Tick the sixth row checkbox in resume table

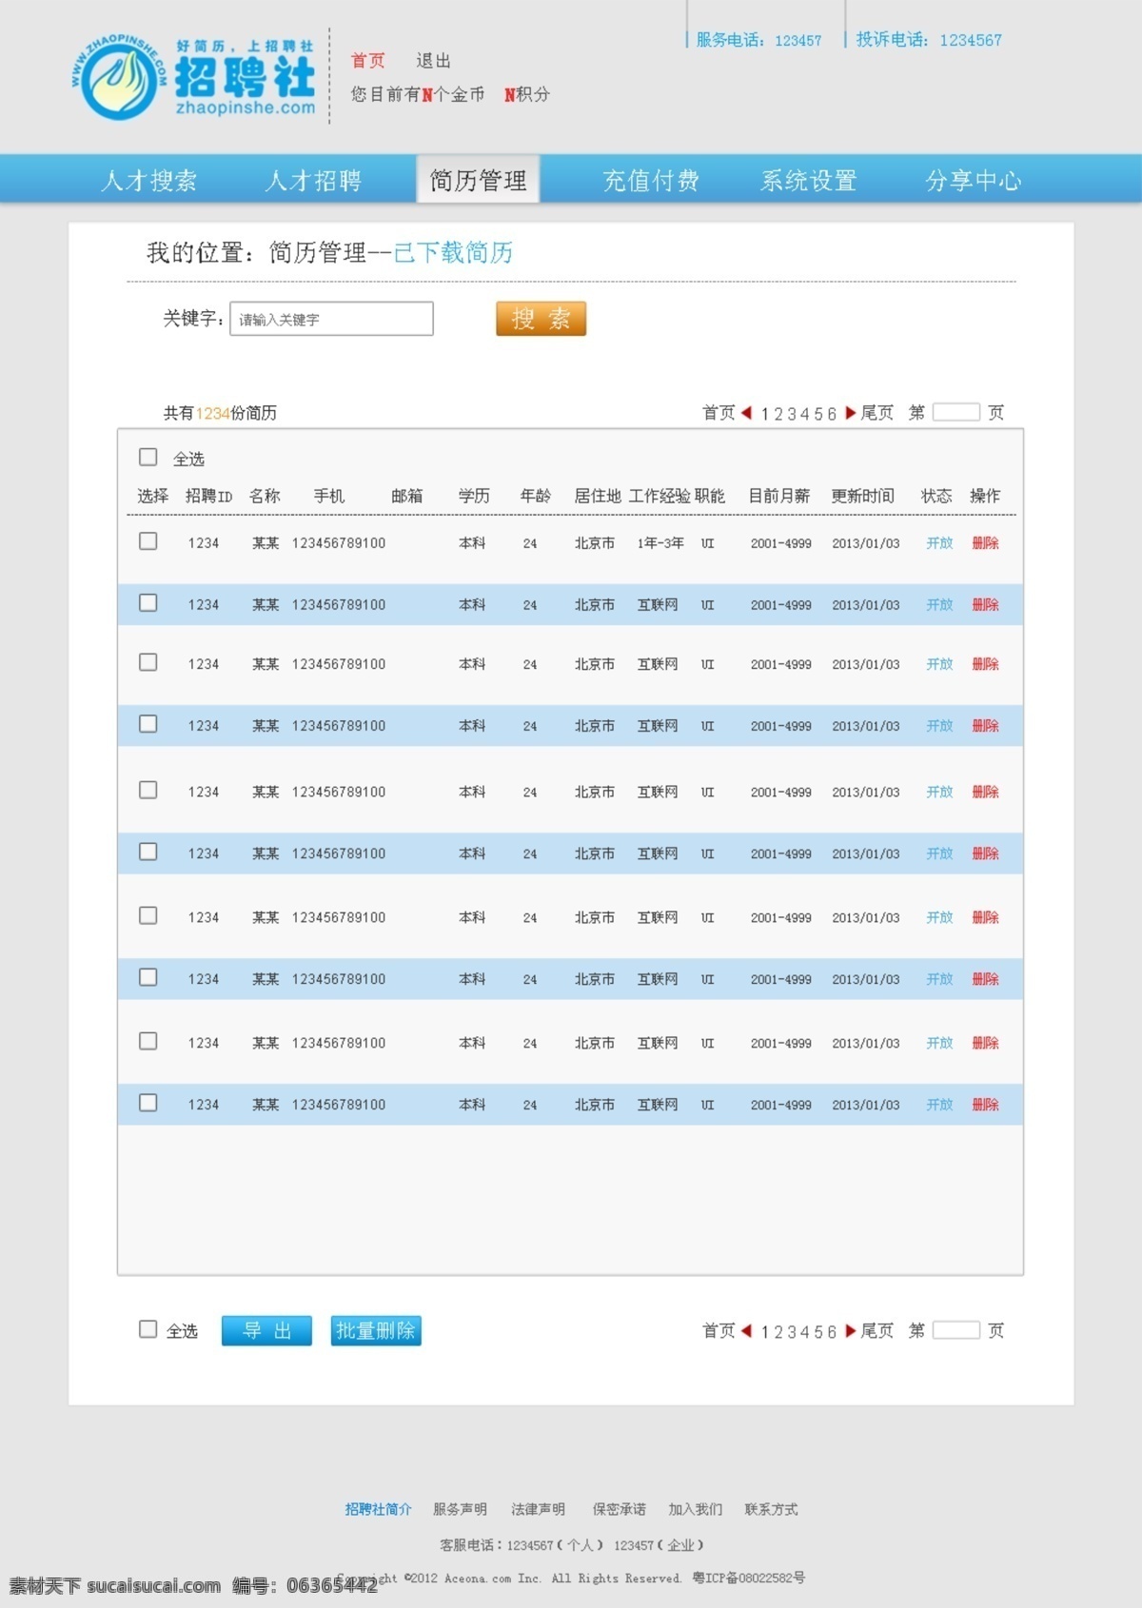[148, 852]
